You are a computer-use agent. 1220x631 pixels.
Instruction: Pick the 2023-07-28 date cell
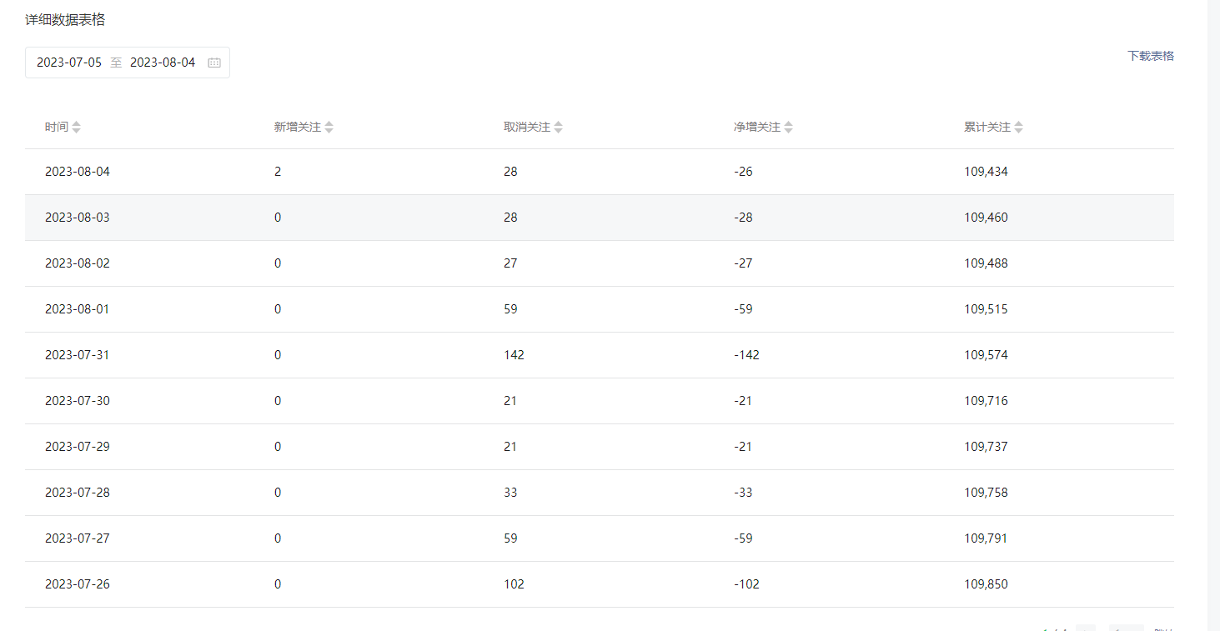coord(78,493)
